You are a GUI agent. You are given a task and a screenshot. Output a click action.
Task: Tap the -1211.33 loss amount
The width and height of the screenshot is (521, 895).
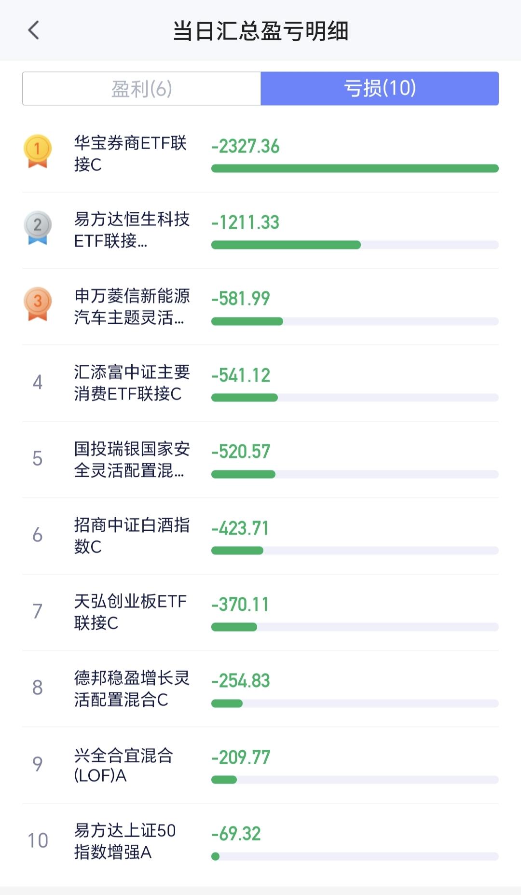coord(246,222)
